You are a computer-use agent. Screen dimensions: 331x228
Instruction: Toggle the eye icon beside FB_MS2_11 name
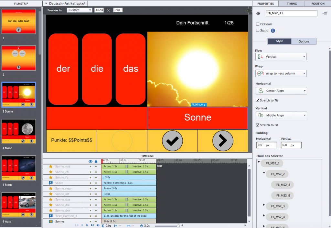(x=258, y=14)
